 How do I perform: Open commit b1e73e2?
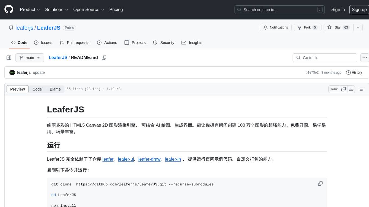click(x=312, y=73)
